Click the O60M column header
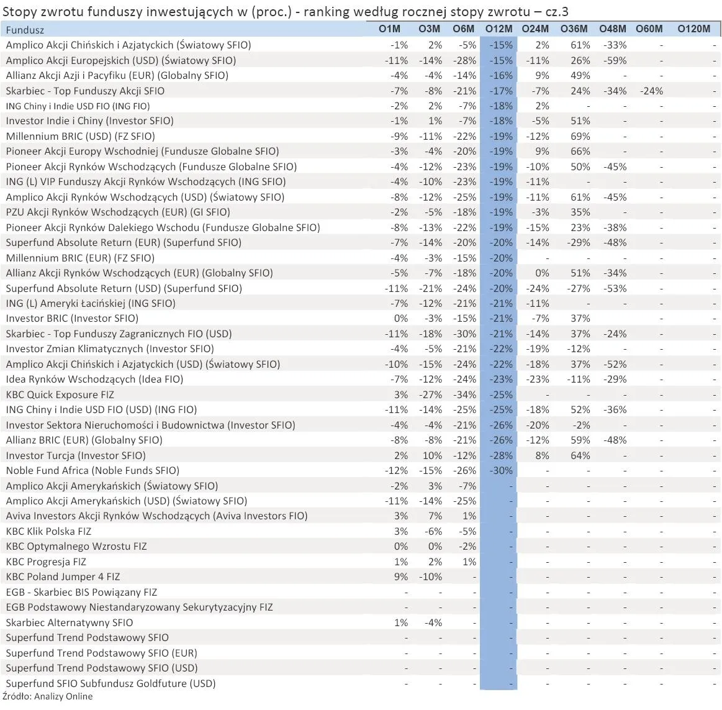 649,29
